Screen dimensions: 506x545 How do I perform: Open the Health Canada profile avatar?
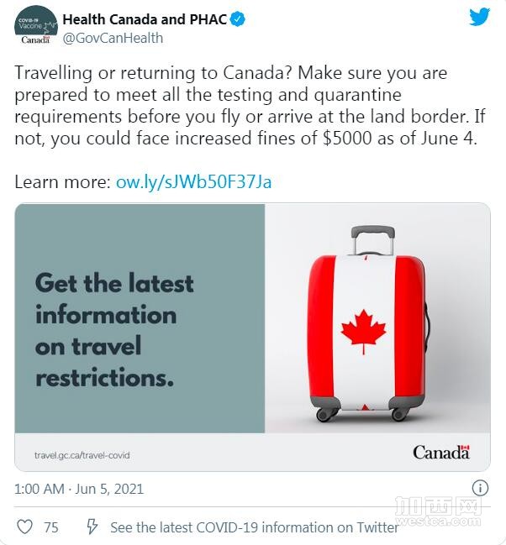tap(36, 27)
